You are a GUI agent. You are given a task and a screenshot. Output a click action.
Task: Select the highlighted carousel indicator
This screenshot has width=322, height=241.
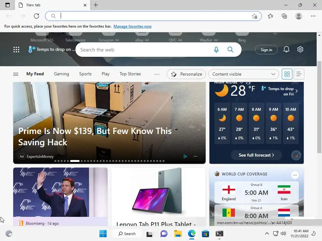pyautogui.click(x=75, y=161)
